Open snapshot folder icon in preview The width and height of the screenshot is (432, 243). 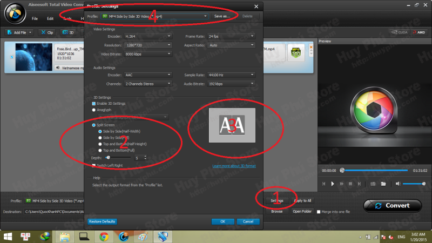click(383, 184)
